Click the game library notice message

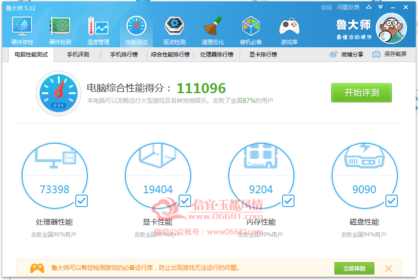[x=145, y=268]
